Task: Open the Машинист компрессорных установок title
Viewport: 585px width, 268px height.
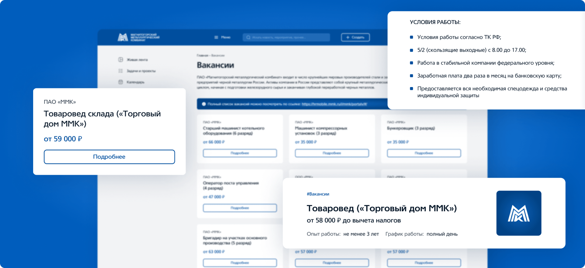Action: point(321,131)
